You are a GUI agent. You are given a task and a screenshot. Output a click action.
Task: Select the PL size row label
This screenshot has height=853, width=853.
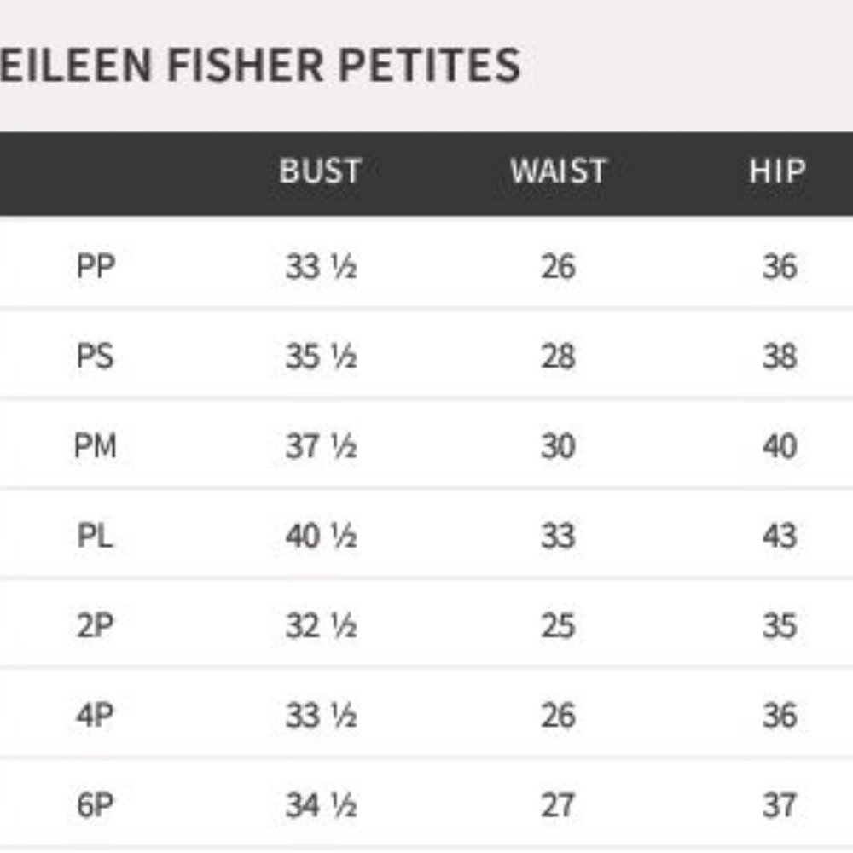point(96,537)
